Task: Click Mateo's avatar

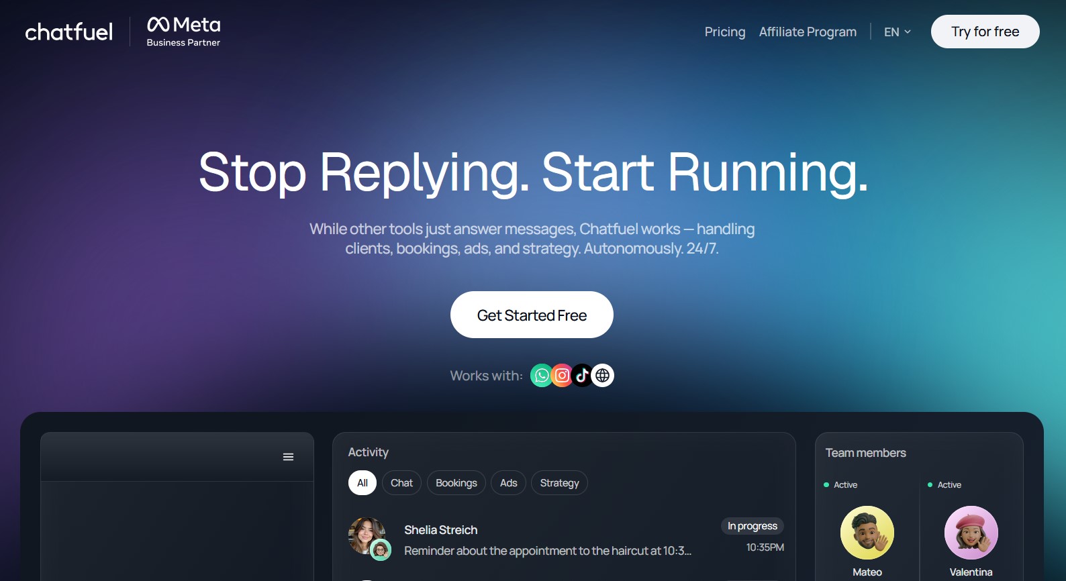Action: tap(867, 533)
